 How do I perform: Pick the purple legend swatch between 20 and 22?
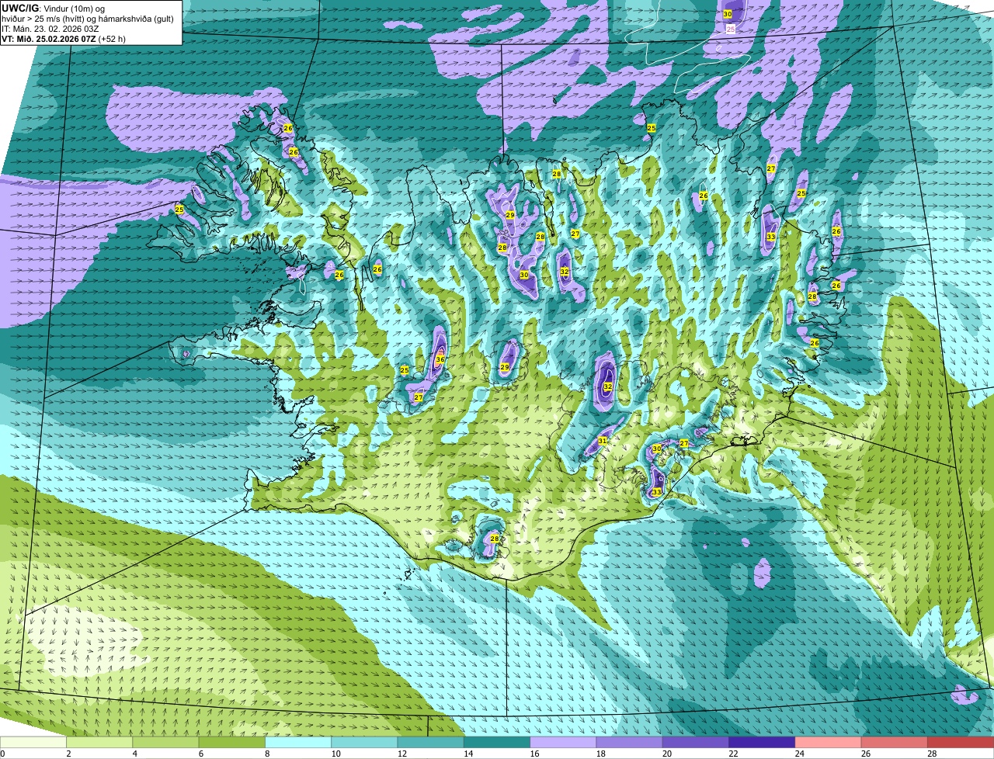(x=696, y=742)
